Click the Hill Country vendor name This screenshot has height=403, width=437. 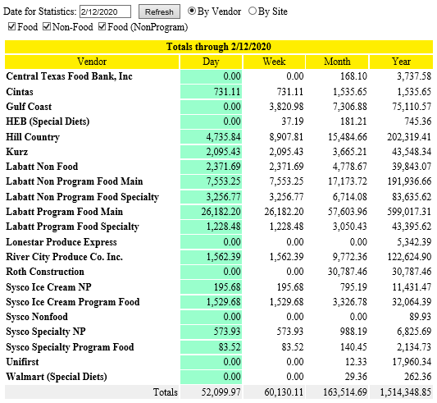[x=33, y=137]
